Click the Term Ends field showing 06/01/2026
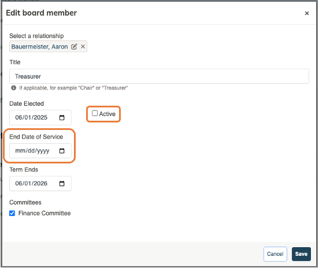The width and height of the screenshot is (319, 268). (x=40, y=184)
